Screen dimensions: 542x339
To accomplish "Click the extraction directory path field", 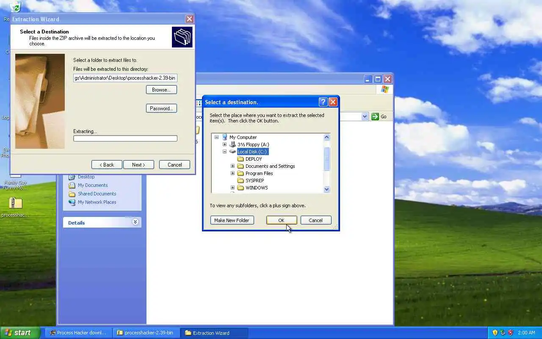I will tap(125, 78).
